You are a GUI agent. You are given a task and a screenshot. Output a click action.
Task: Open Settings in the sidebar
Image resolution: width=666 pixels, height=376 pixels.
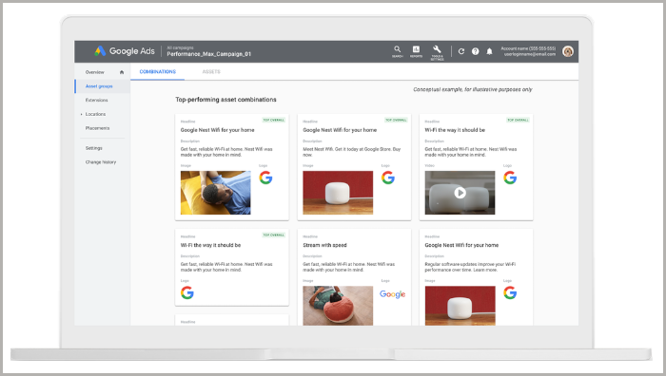click(94, 148)
